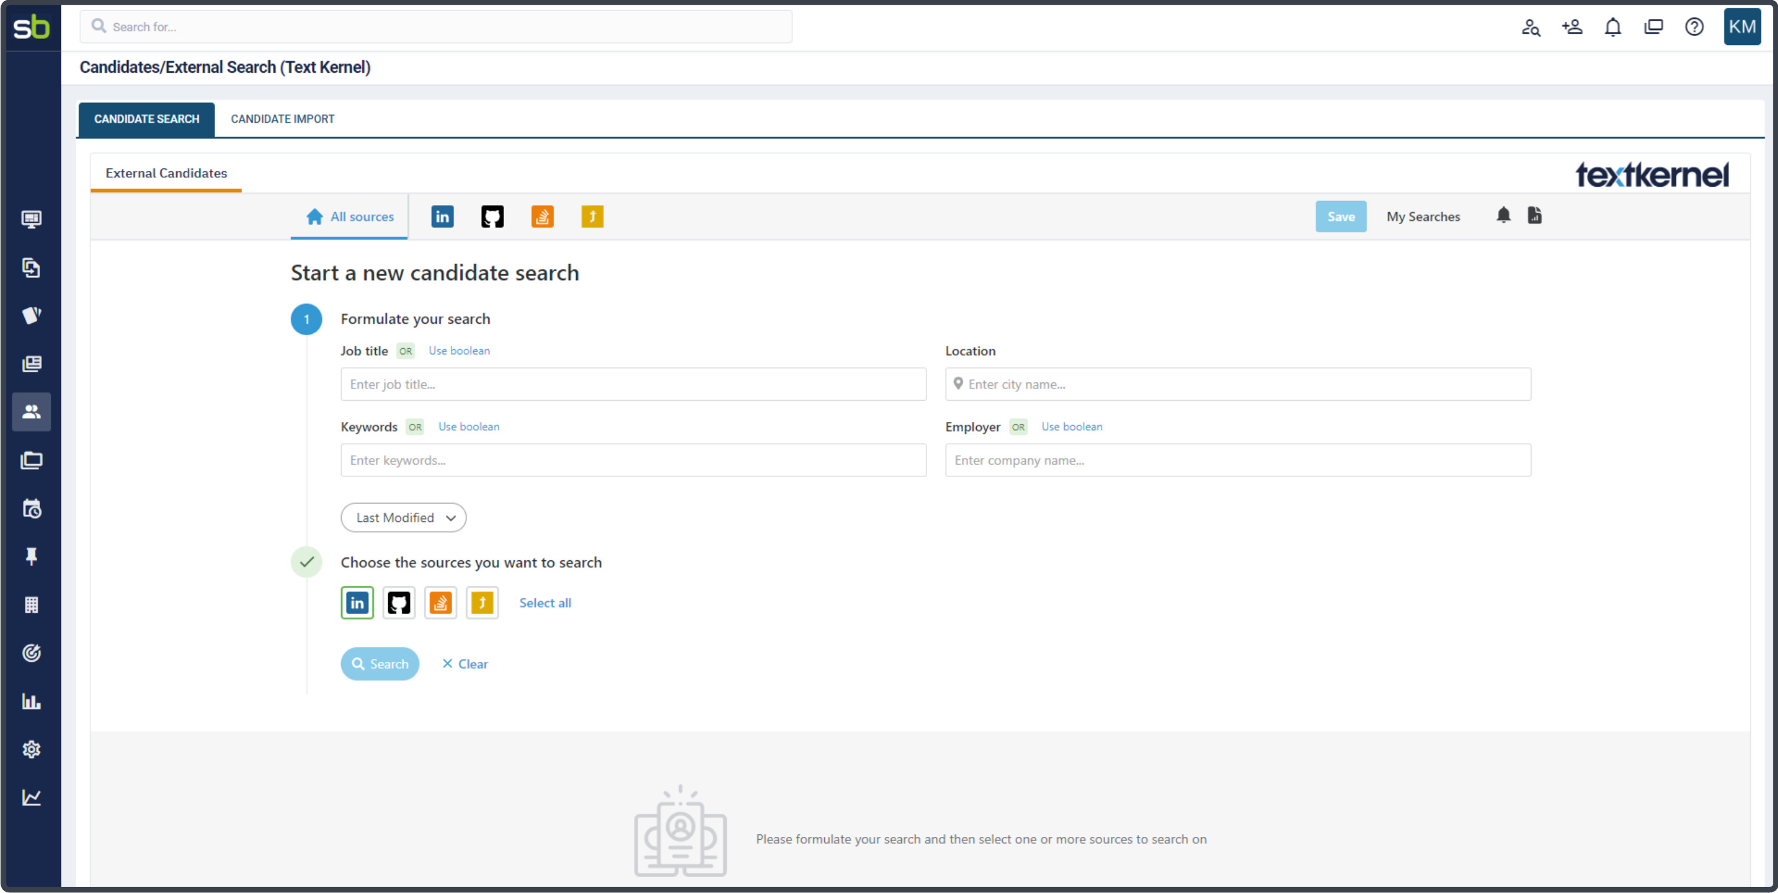Open the calendar clock icon in sidebar
This screenshot has width=1778, height=893.
31,509
